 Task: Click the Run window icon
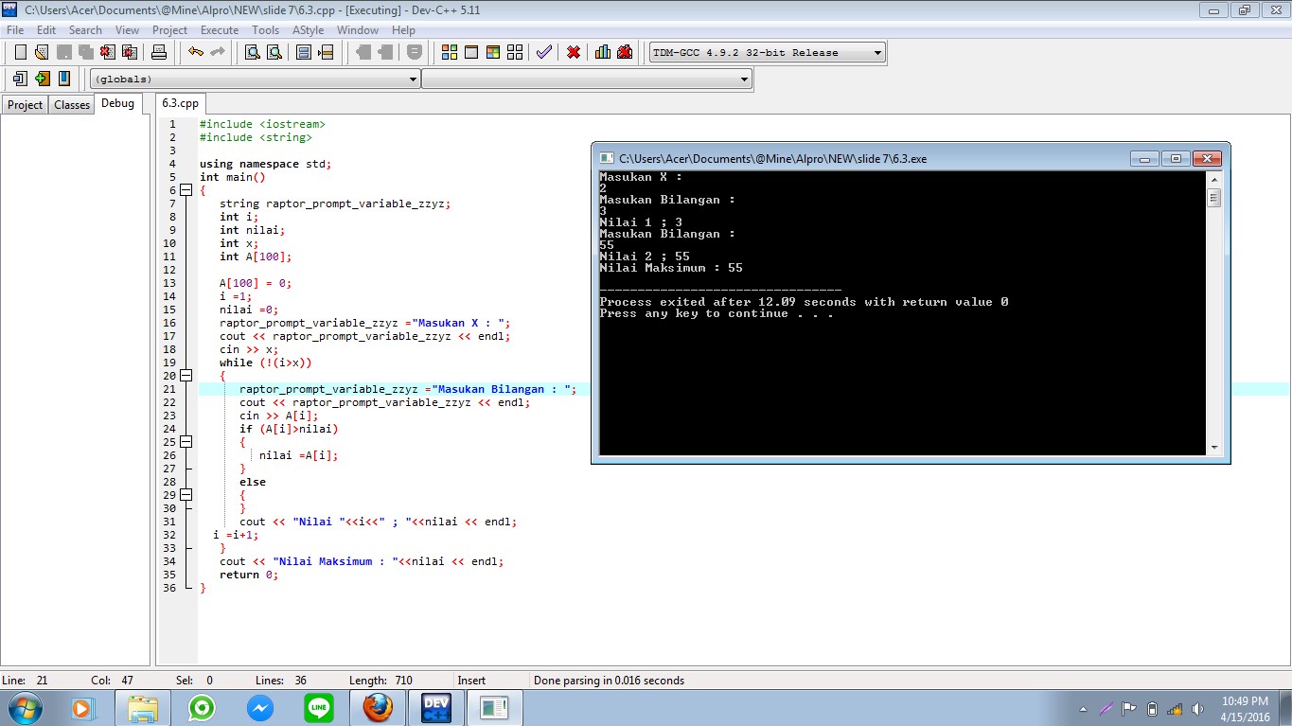(x=471, y=52)
